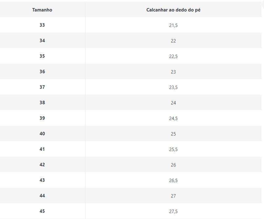The width and height of the screenshot is (264, 219).
Task: Select the size 38 entry
Action: tap(42, 103)
